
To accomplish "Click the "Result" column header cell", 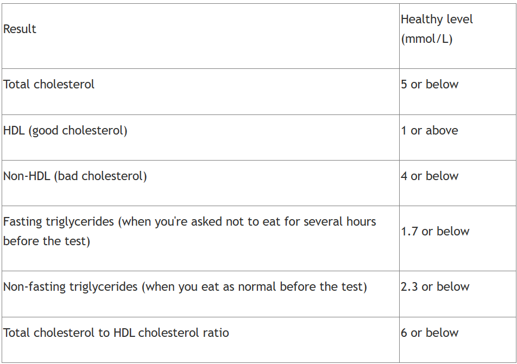I will click(200, 36).
